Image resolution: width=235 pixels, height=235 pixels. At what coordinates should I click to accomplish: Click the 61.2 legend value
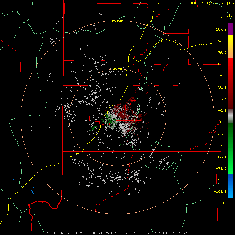click(x=222, y=64)
